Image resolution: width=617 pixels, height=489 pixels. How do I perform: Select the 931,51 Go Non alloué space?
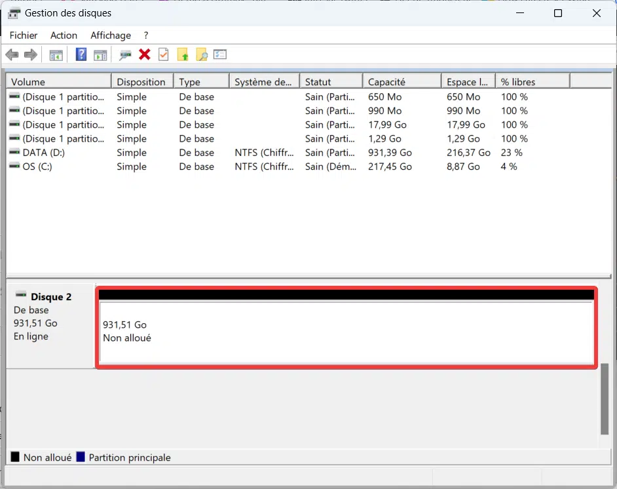345,331
